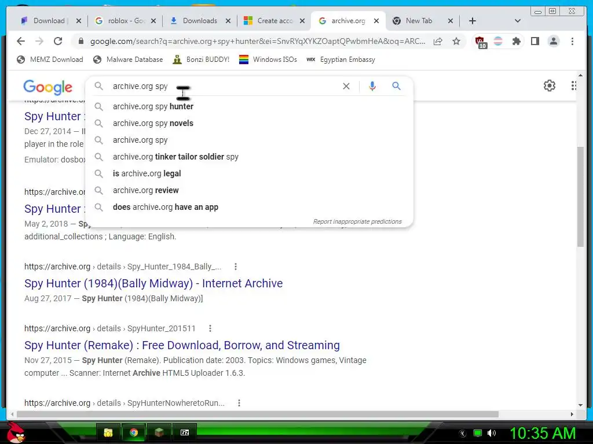
Task: Click the forward navigation arrow
Action: point(39,41)
